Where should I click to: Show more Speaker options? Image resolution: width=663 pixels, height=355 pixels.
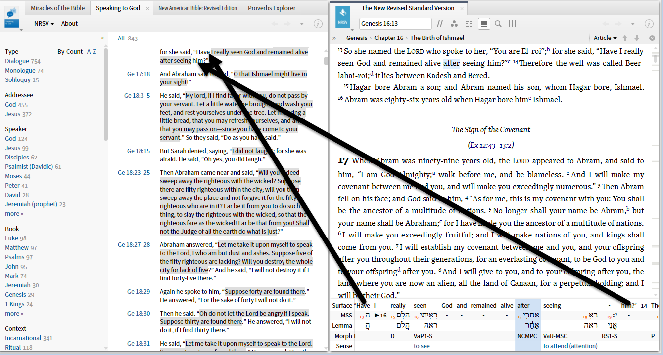coord(14,214)
